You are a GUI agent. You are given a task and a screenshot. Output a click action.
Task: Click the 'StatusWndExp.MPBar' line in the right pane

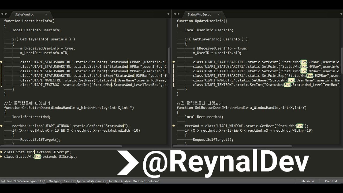pos(267,71)
